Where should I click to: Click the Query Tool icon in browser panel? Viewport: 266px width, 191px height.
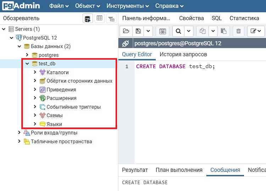click(x=88, y=18)
